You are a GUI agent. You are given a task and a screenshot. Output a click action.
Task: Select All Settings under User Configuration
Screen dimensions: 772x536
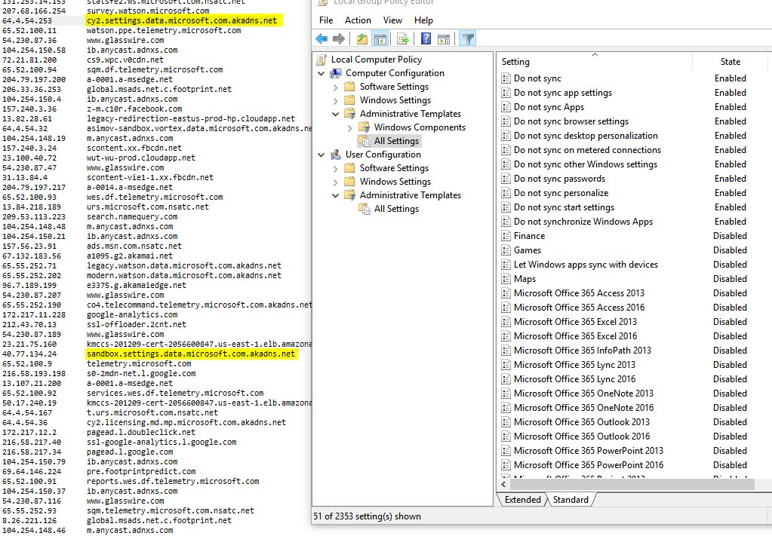396,209
